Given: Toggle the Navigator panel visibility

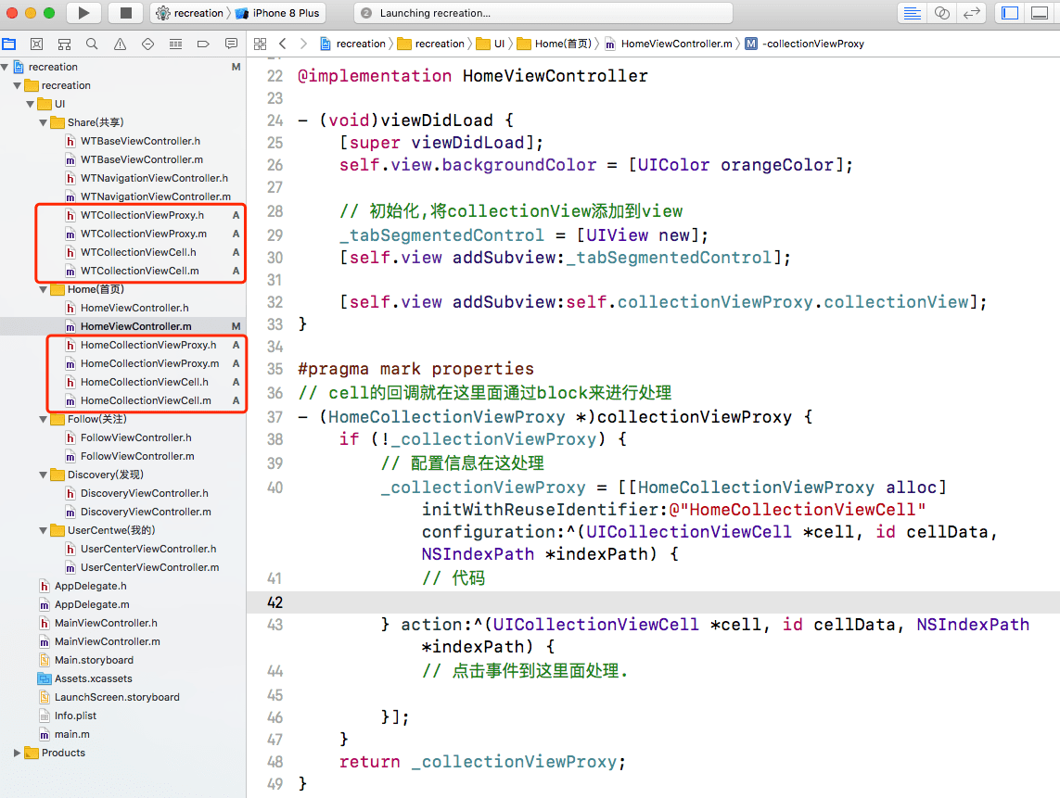Looking at the screenshot, I should (1011, 13).
